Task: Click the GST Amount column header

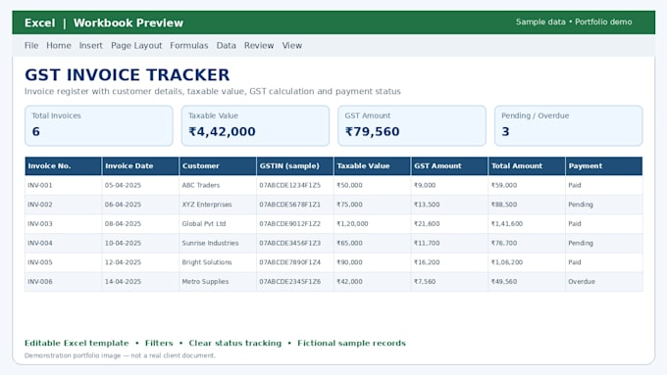Action: click(x=449, y=166)
